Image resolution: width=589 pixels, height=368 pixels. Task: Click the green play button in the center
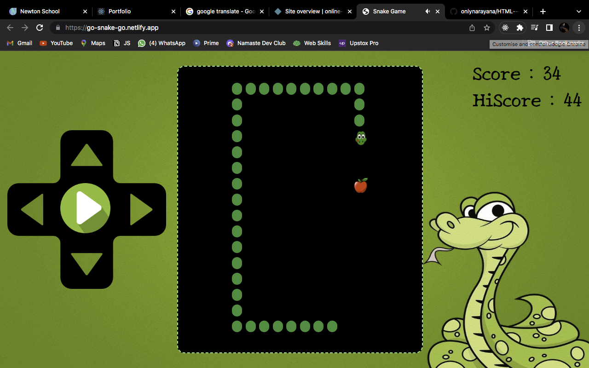pos(86,208)
